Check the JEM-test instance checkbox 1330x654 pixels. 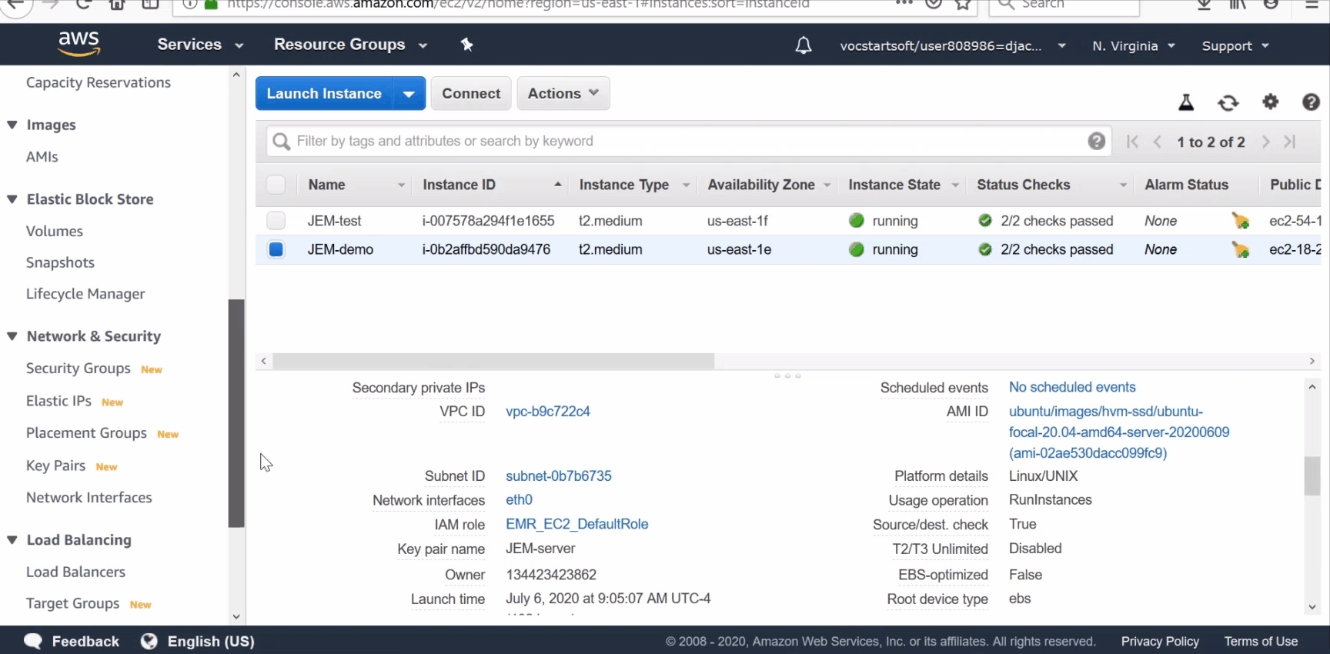pyautogui.click(x=276, y=221)
